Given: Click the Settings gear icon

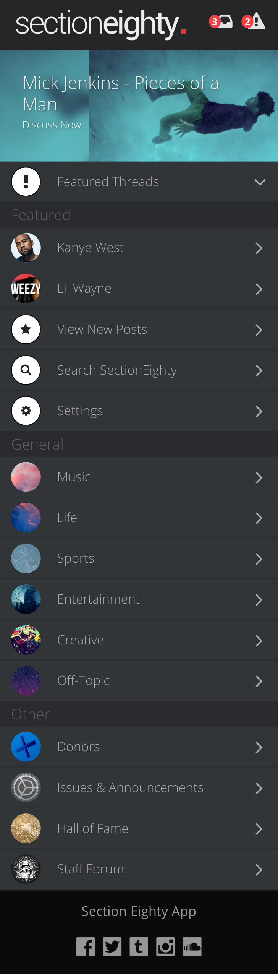Looking at the screenshot, I should 26,411.
